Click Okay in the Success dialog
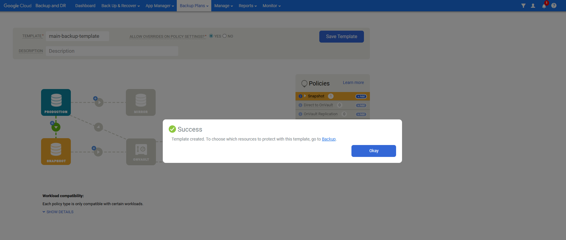Image resolution: width=566 pixels, height=240 pixels. 374,151
